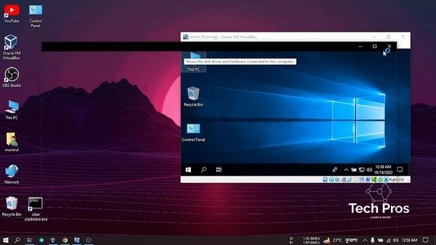Open the 27°C weather tray widget

[333, 240]
